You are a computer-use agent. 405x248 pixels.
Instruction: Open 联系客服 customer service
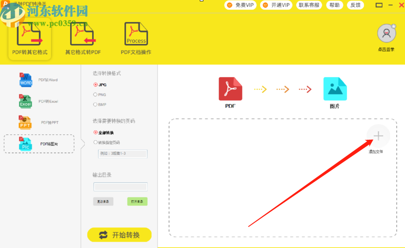pos(309,5)
